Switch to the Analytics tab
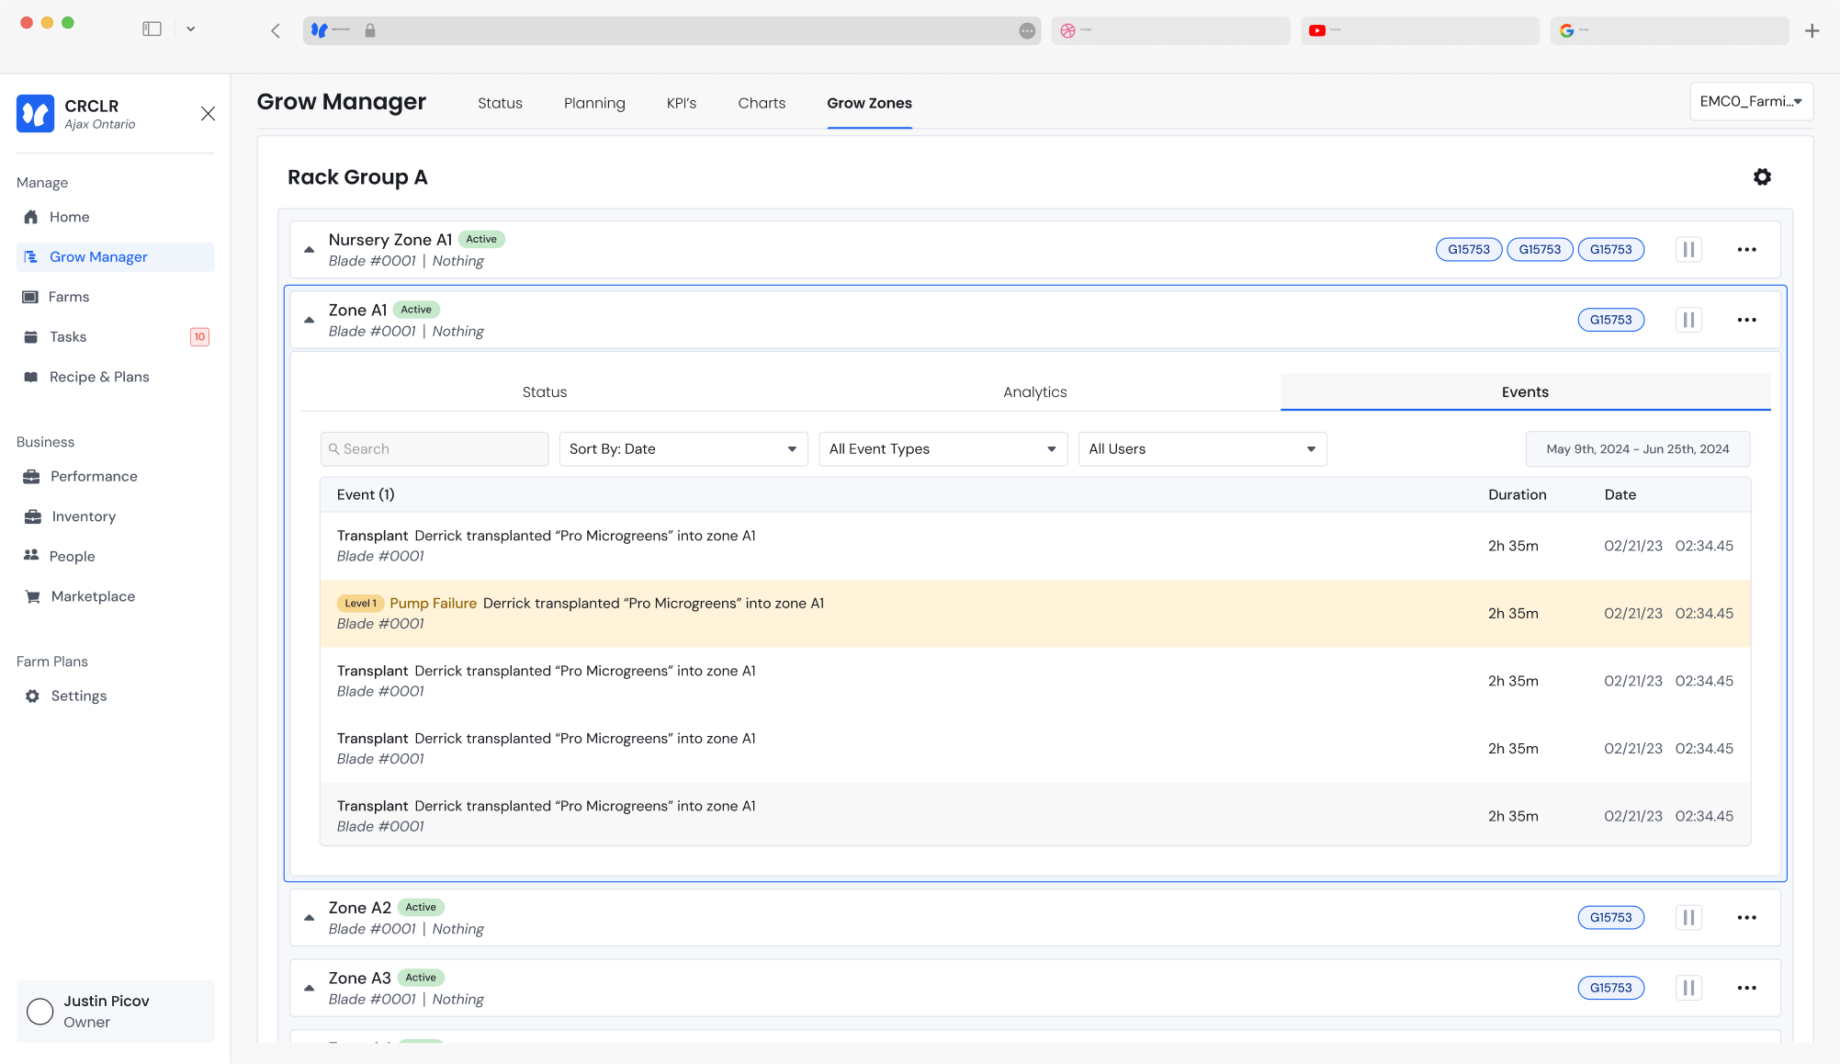This screenshot has height=1064, width=1840. pyautogui.click(x=1034, y=392)
